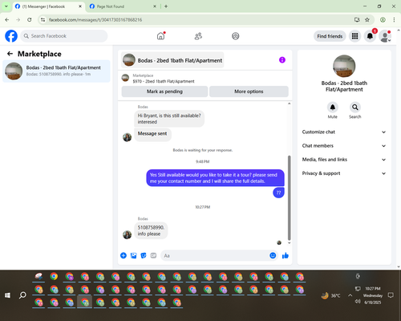Expand Media, files and links section

click(x=344, y=160)
